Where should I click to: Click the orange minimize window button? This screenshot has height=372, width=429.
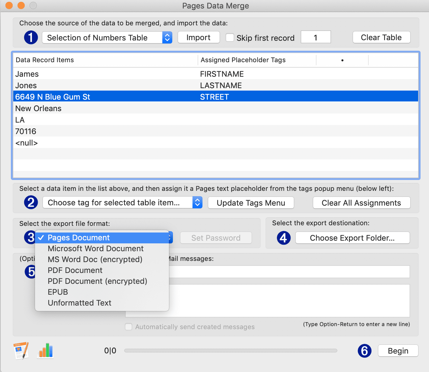coord(21,5)
